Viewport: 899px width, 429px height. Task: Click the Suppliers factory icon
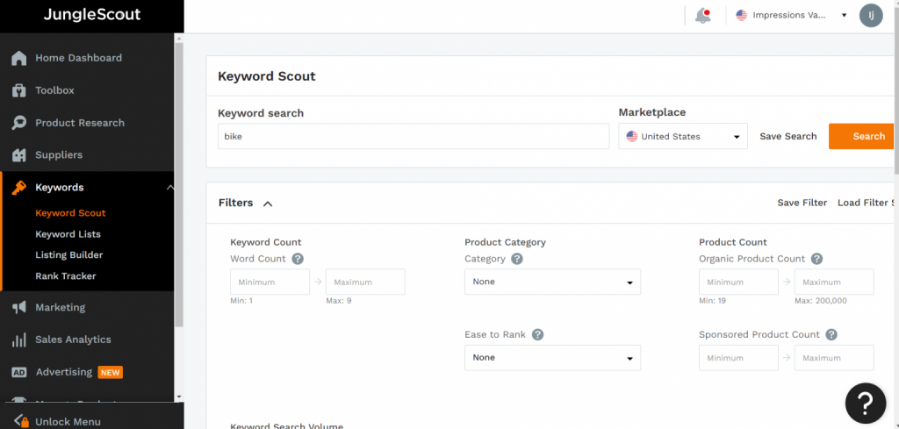tap(18, 155)
